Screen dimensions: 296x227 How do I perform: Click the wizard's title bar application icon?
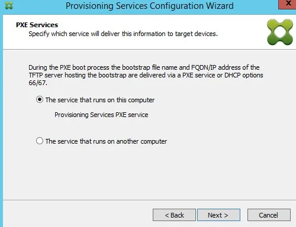click(9, 5)
